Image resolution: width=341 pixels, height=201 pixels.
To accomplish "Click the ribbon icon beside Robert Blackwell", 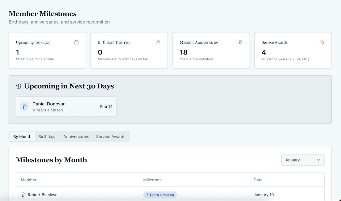I will click(x=23, y=195).
